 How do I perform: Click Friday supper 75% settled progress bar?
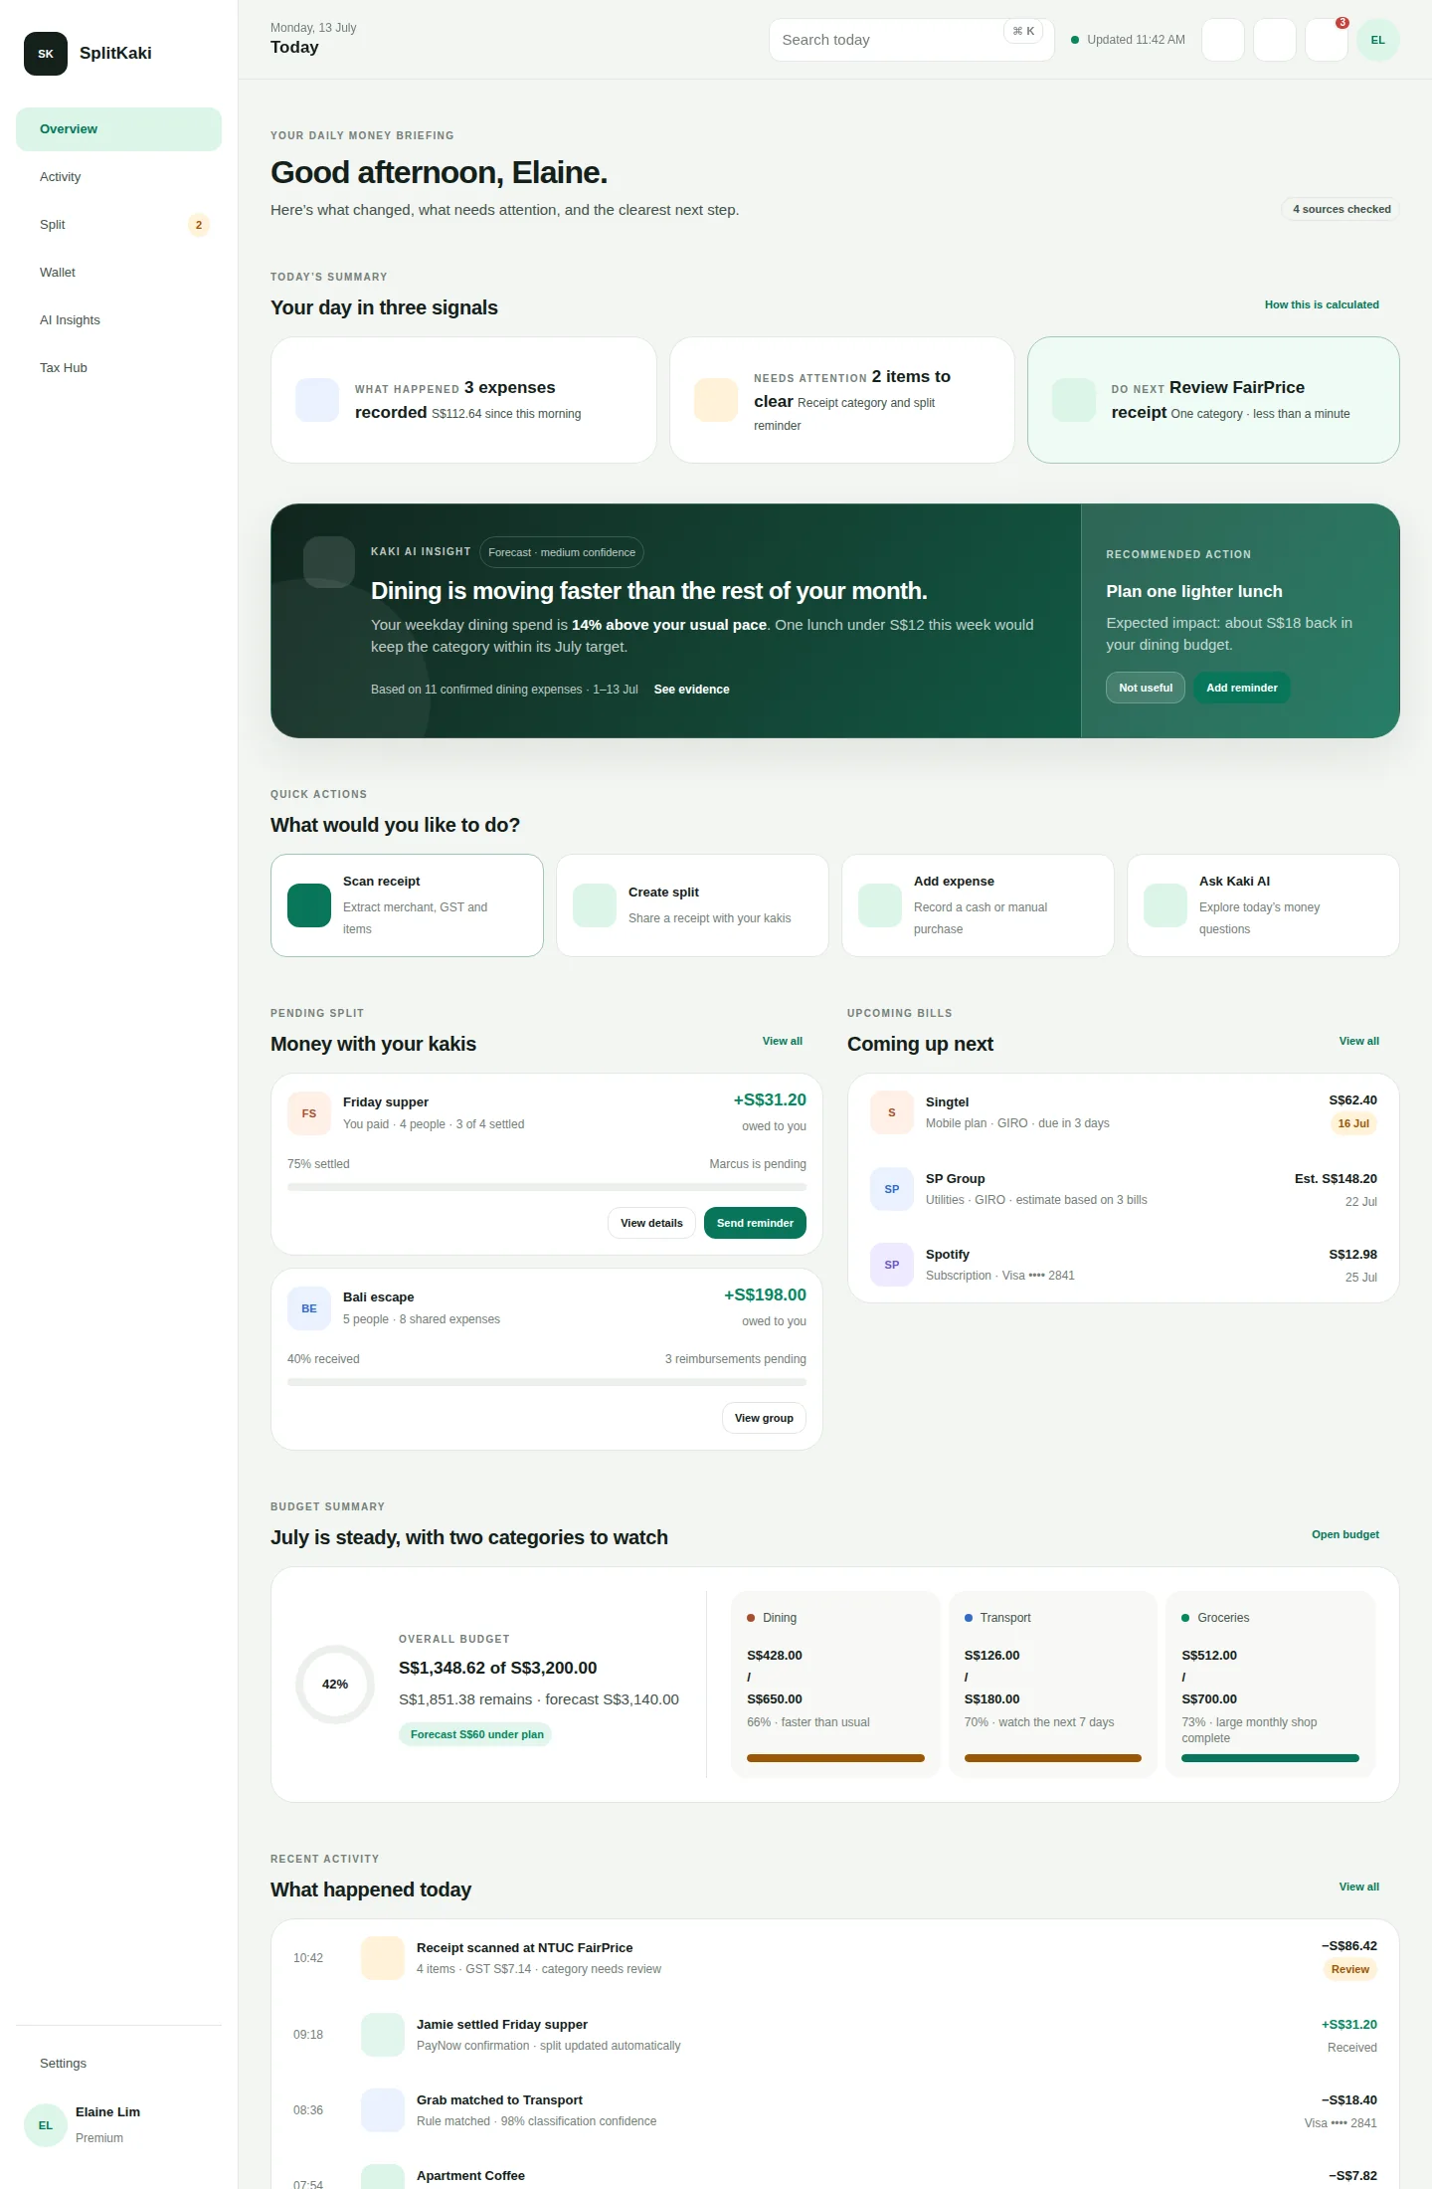tap(547, 1187)
